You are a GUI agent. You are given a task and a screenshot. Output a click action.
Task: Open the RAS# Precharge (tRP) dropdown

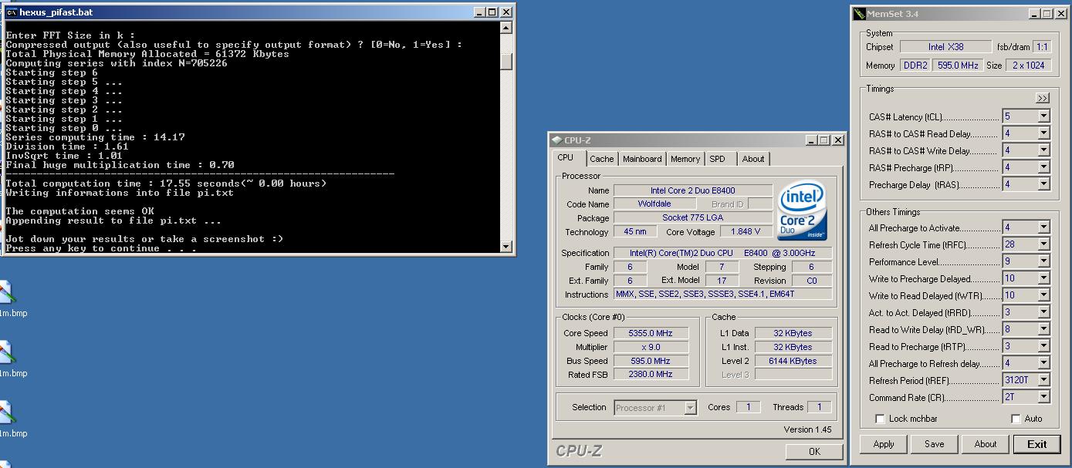click(1043, 167)
